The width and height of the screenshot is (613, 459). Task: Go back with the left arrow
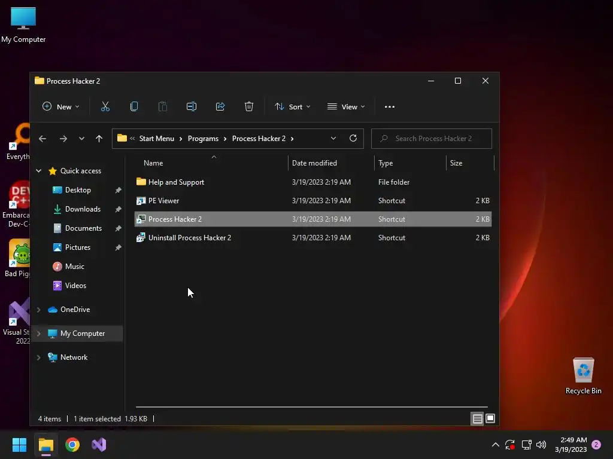(x=43, y=139)
